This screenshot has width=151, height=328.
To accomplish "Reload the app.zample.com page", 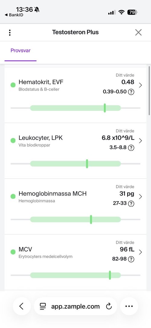I will 109,307.
